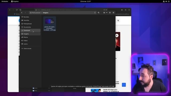Toggle grid/list view in Files

pos(104,13)
